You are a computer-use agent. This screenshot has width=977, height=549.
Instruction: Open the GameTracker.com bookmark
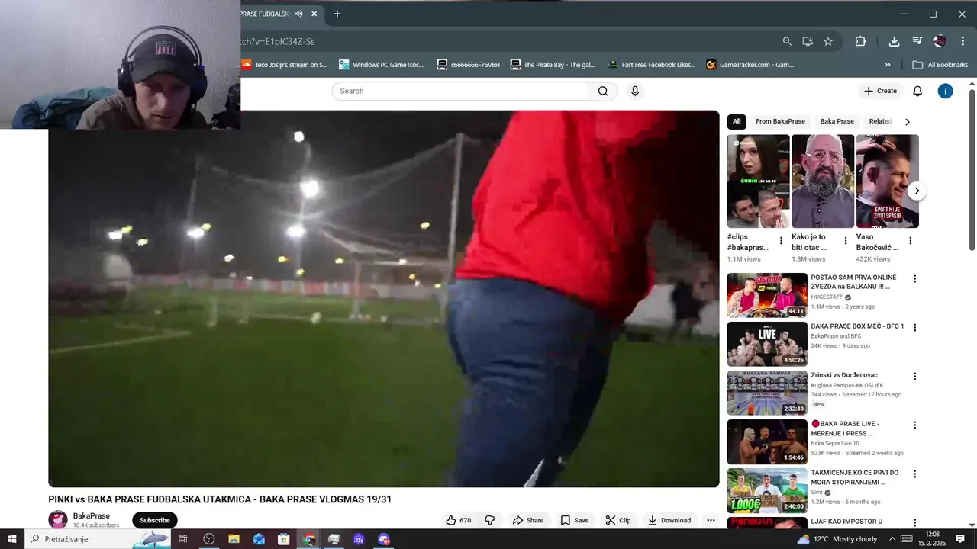750,65
